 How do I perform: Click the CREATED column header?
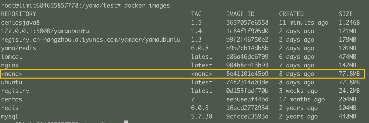point(291,14)
